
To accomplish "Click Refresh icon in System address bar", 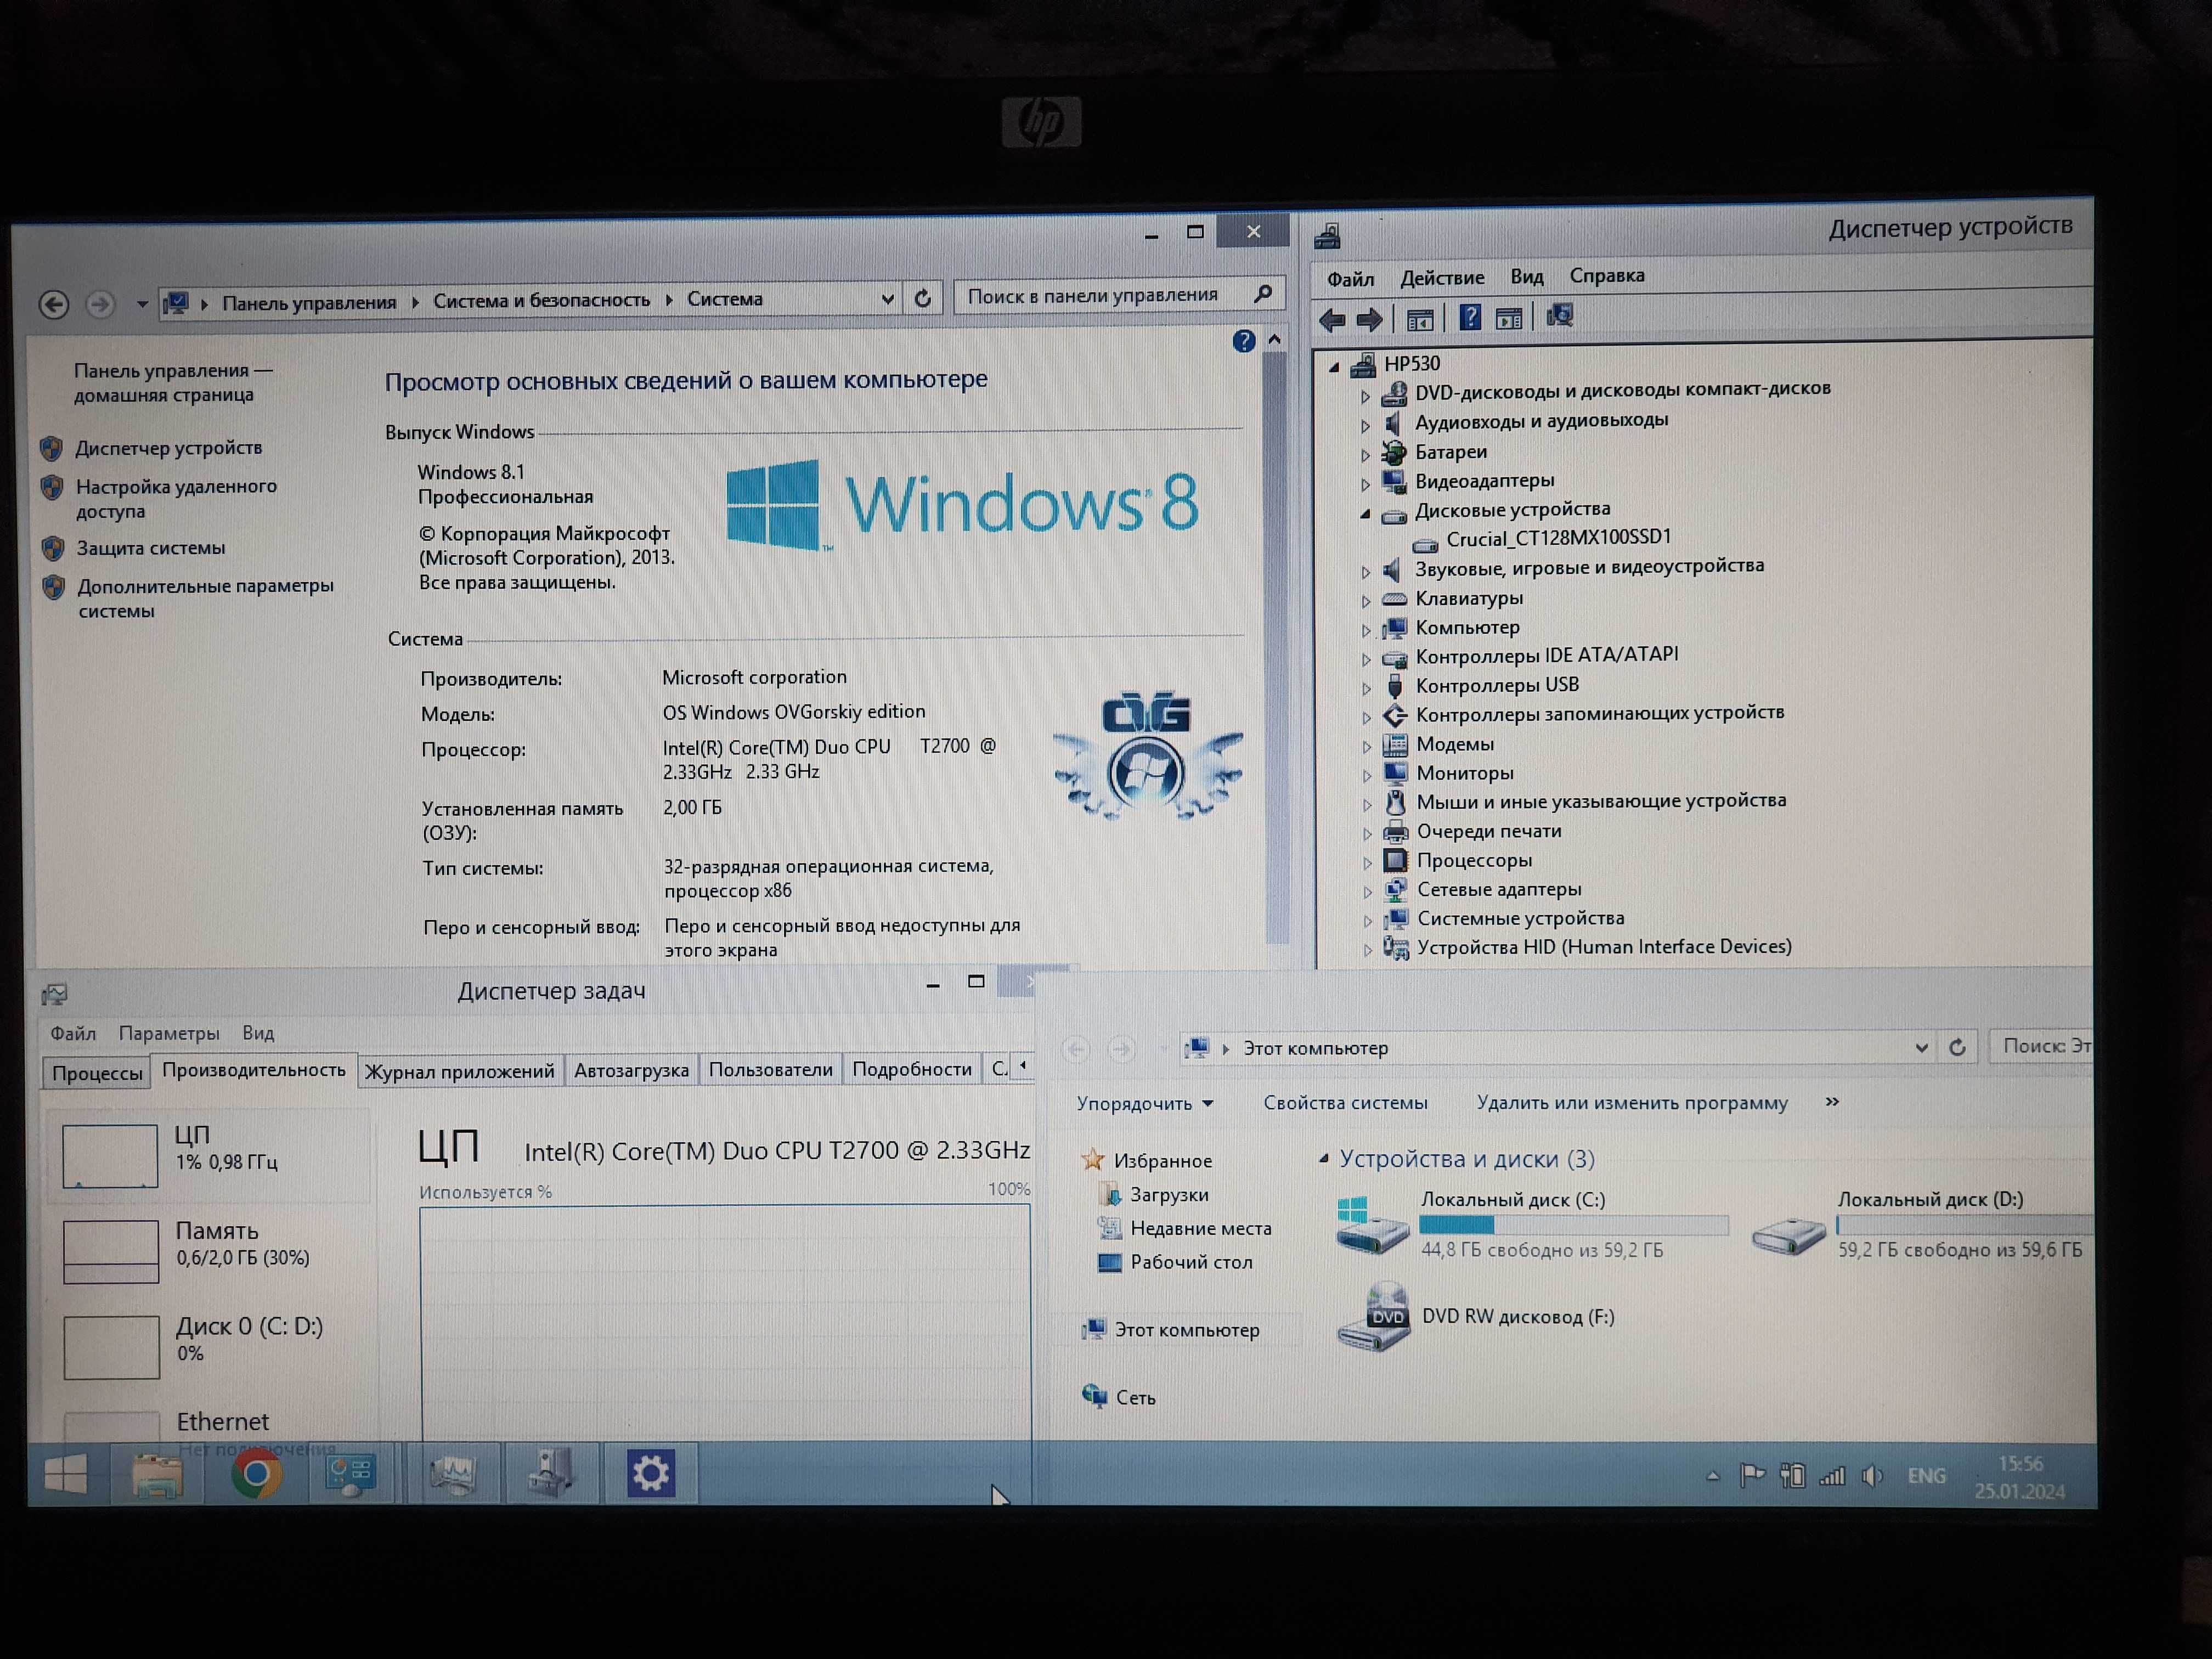I will (x=922, y=298).
